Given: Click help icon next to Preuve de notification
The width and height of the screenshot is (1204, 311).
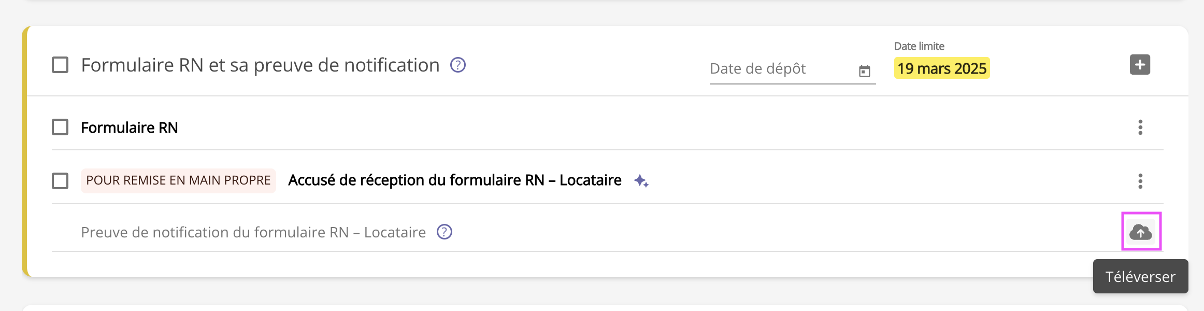Looking at the screenshot, I should click(445, 232).
